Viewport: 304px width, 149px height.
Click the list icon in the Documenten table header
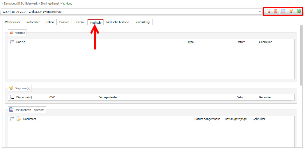click(x=12, y=119)
